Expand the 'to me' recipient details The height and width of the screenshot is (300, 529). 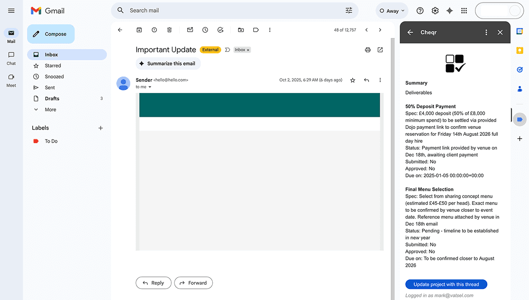coord(150,87)
